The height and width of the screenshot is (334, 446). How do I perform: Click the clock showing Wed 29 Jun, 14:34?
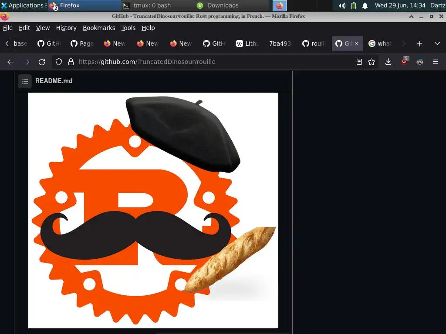tap(400, 5)
